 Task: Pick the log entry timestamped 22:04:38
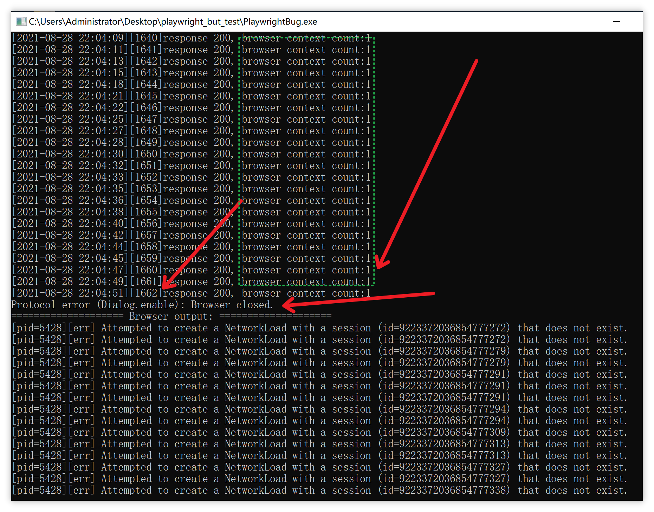tap(192, 212)
